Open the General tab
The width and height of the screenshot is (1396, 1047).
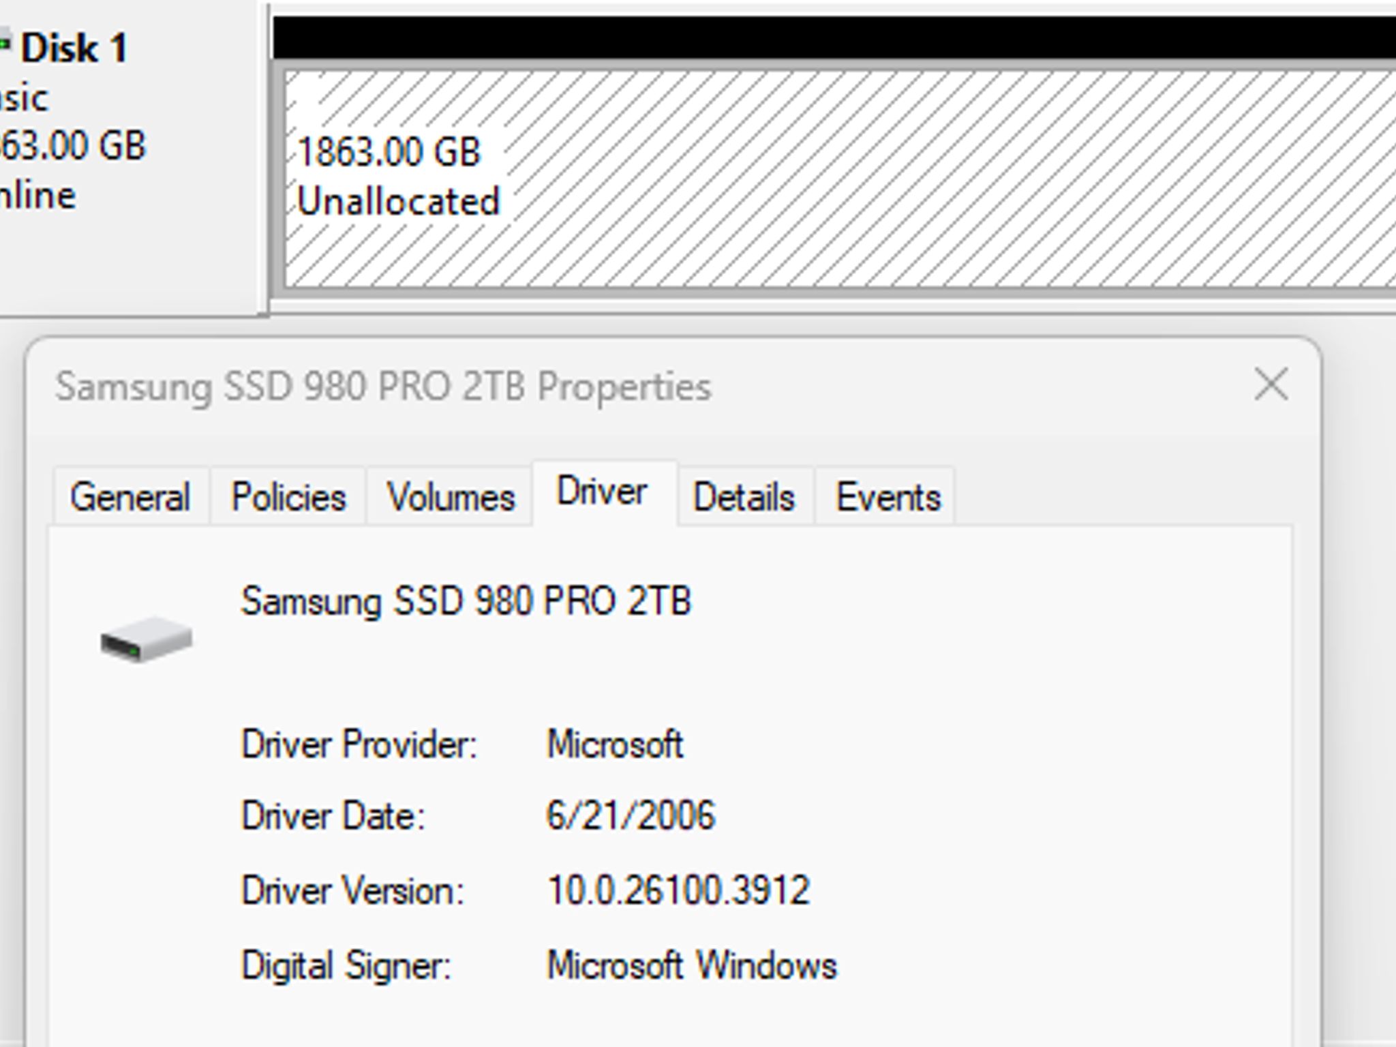click(x=130, y=496)
